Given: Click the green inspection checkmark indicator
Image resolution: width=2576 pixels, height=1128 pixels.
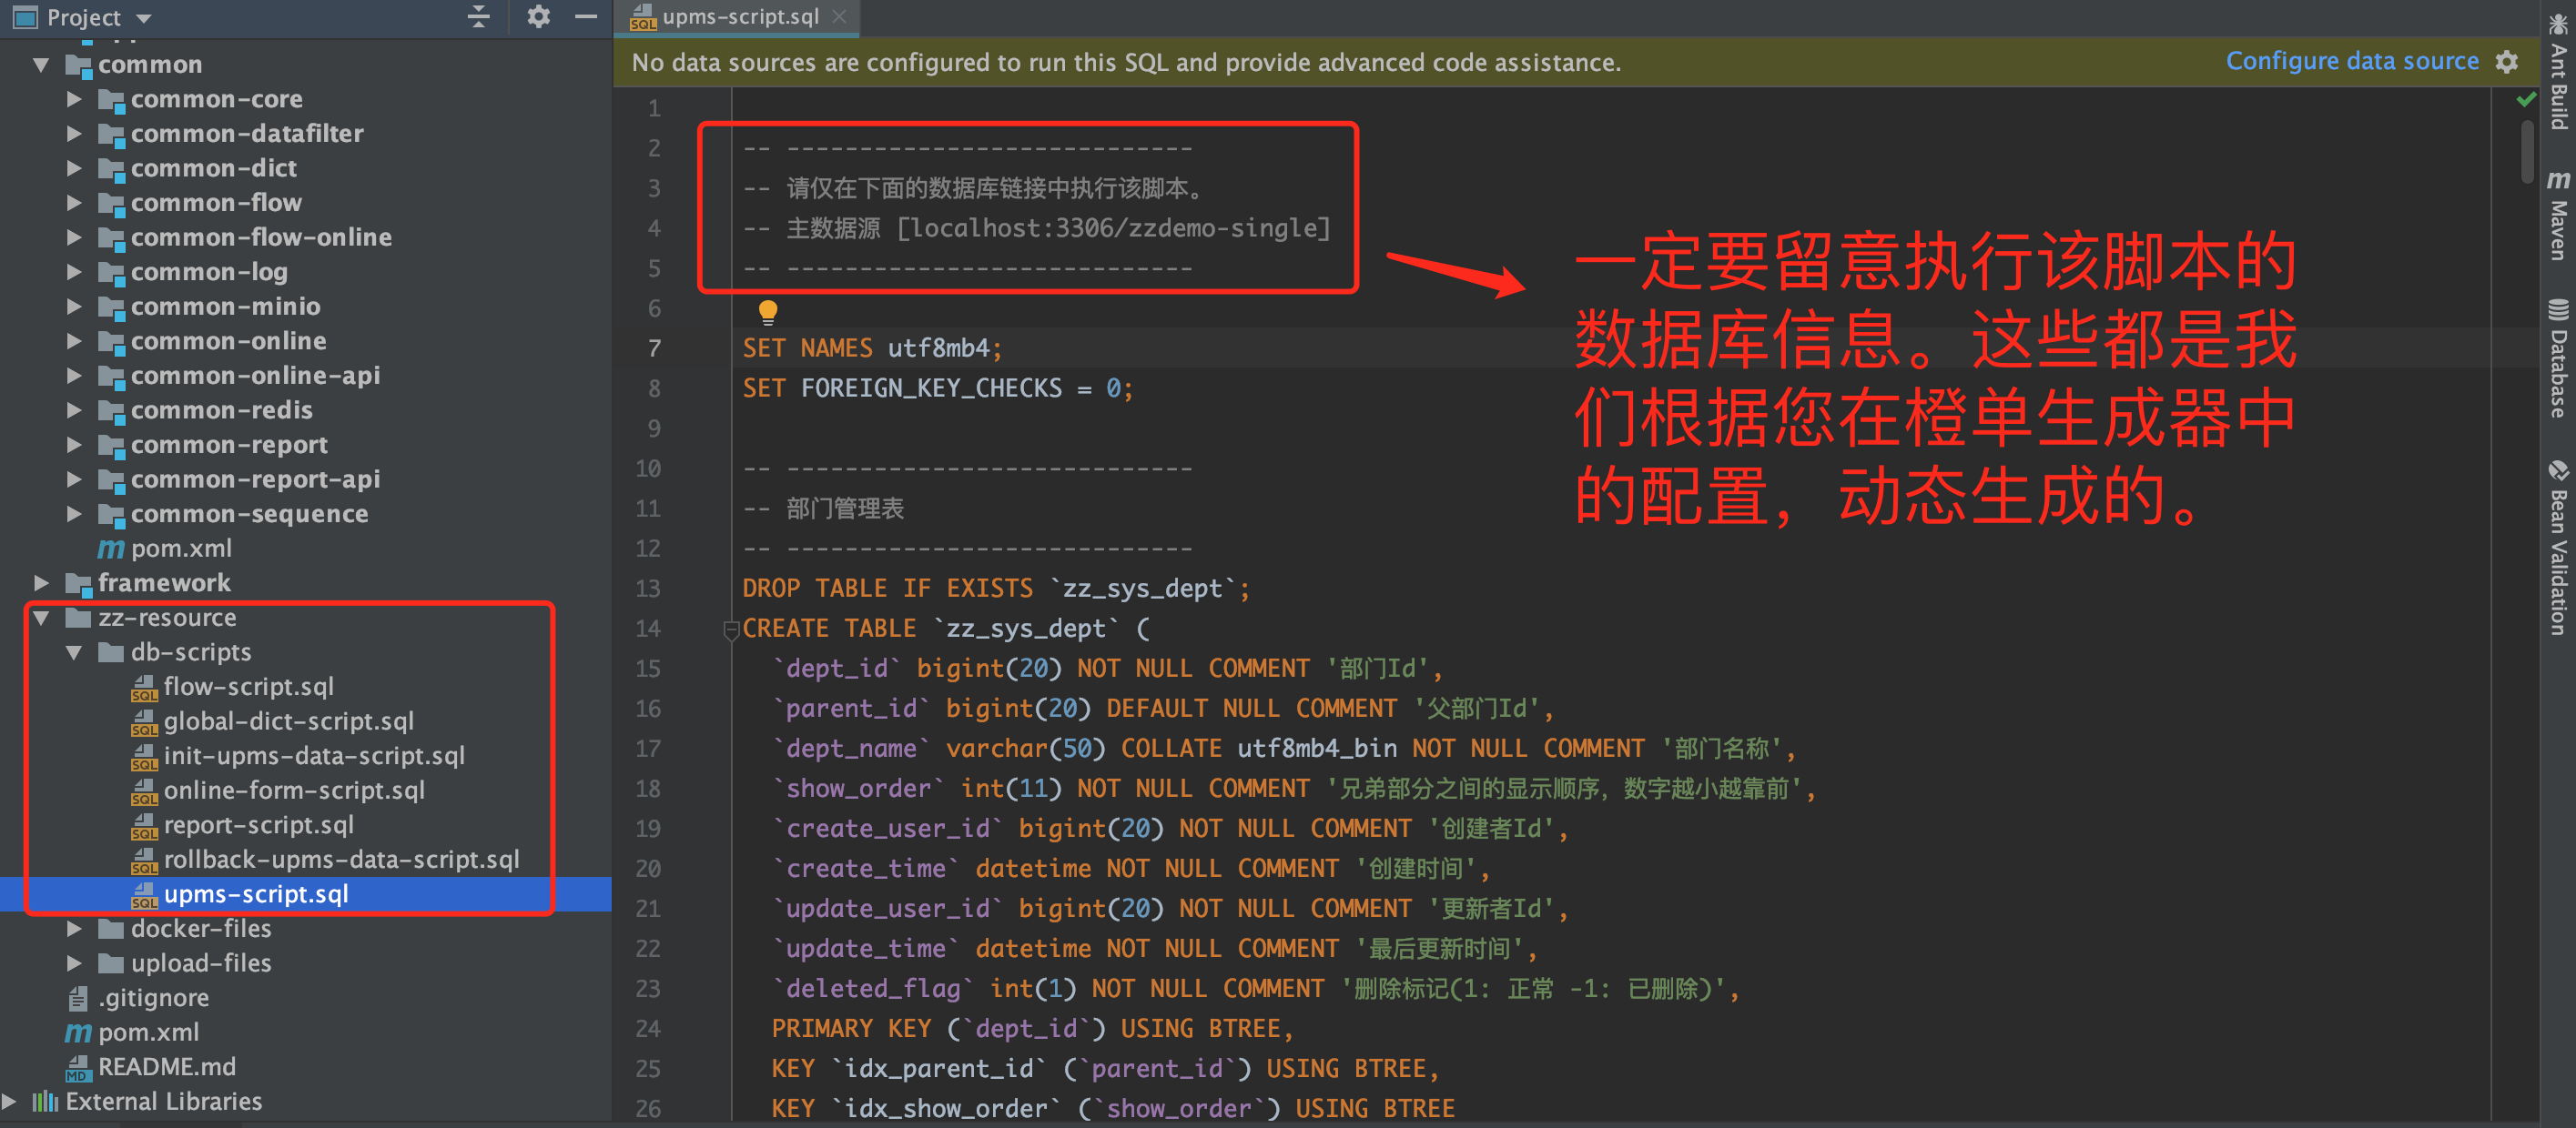Looking at the screenshot, I should pos(2525,99).
